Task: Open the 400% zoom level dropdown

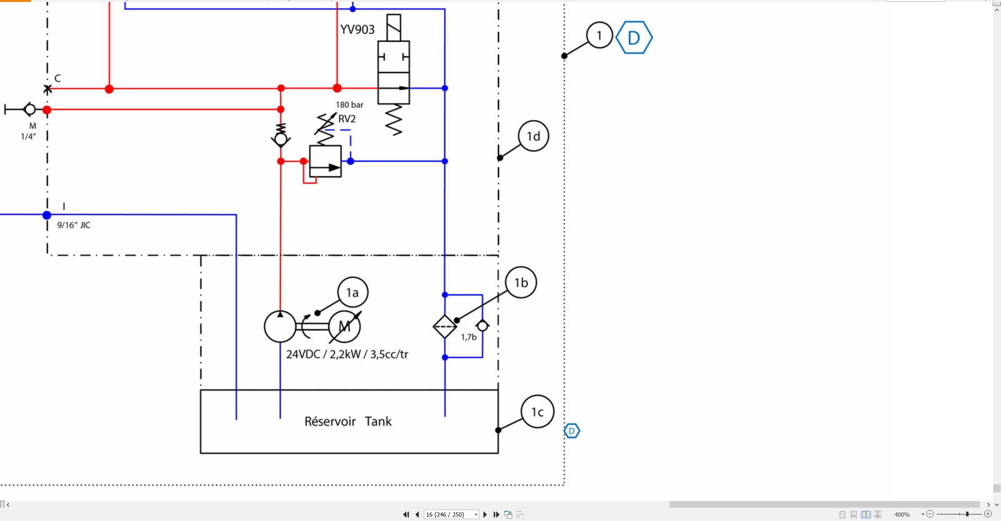Action: (923, 515)
